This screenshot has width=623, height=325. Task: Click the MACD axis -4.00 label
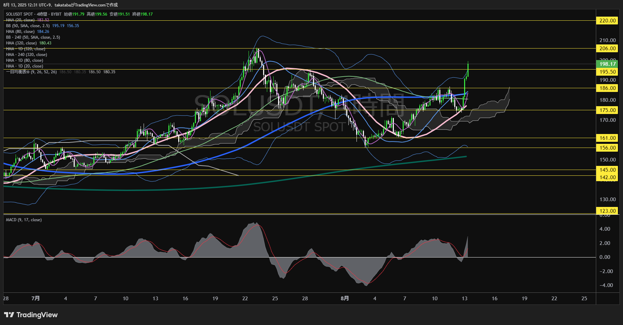[x=606, y=285]
